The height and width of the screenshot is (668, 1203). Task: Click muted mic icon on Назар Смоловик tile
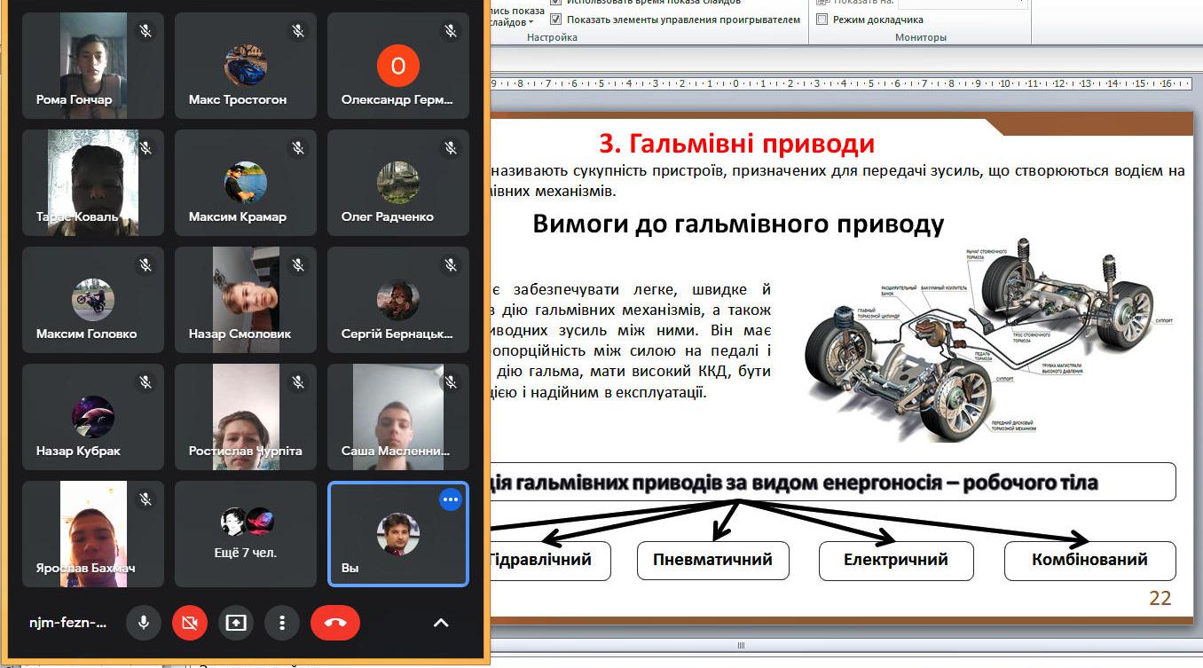coord(298,265)
